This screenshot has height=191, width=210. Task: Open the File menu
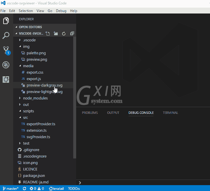coord(3,11)
